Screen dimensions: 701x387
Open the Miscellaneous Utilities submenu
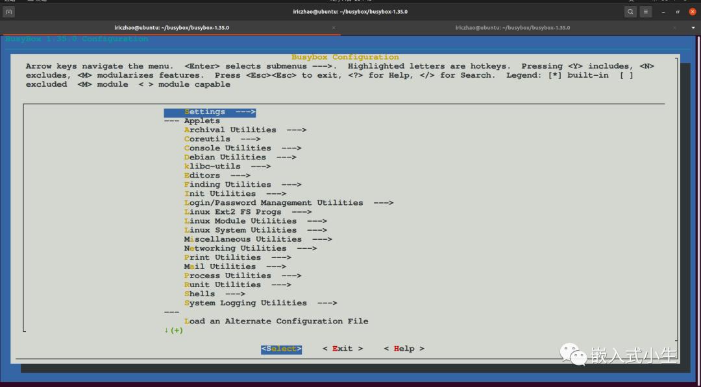point(258,239)
